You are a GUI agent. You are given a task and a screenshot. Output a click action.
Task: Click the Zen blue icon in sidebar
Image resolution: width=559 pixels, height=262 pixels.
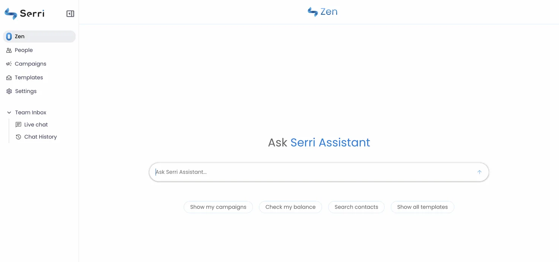point(9,37)
